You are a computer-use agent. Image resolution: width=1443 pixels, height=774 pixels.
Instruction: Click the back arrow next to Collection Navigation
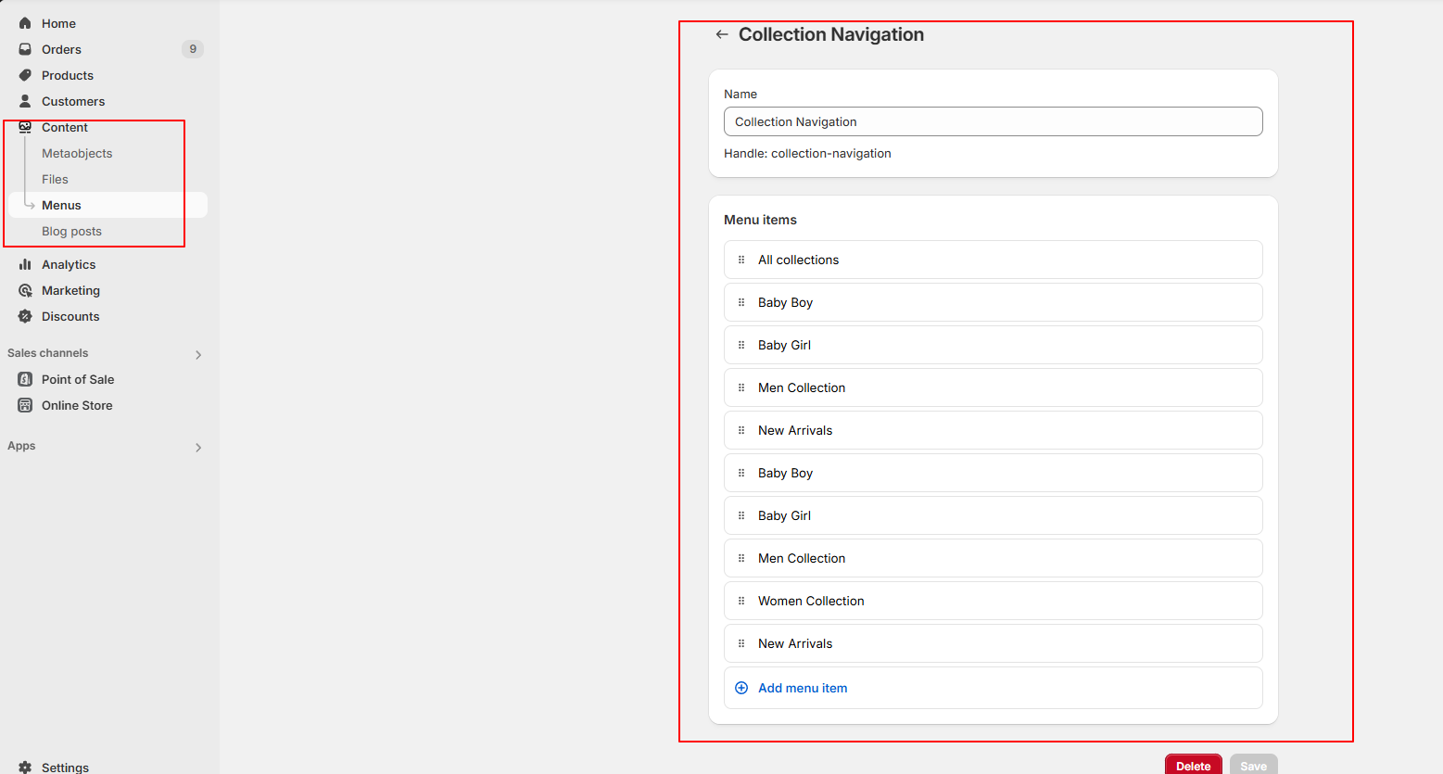[x=721, y=33]
